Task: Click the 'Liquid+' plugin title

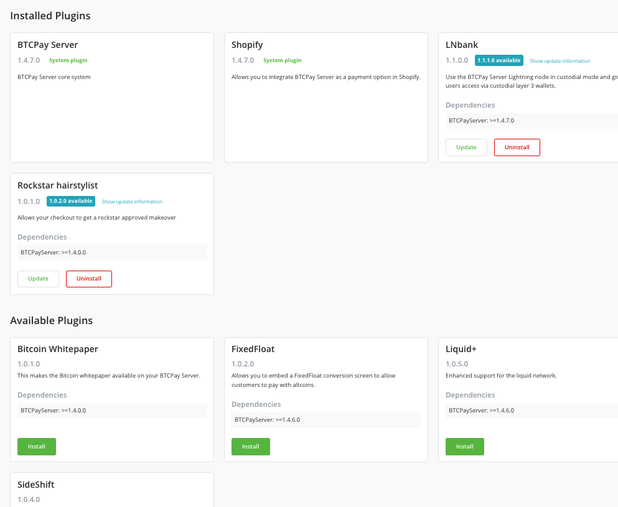Action: click(x=461, y=349)
